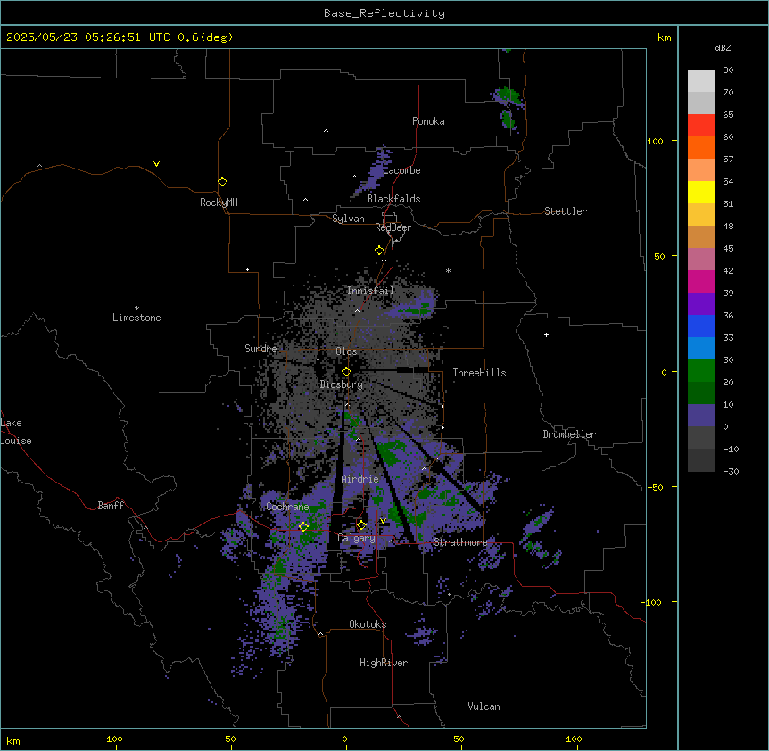Select the yellow diamond marker above Didsbury
Viewport: 769px width, 751px height.
point(346,372)
